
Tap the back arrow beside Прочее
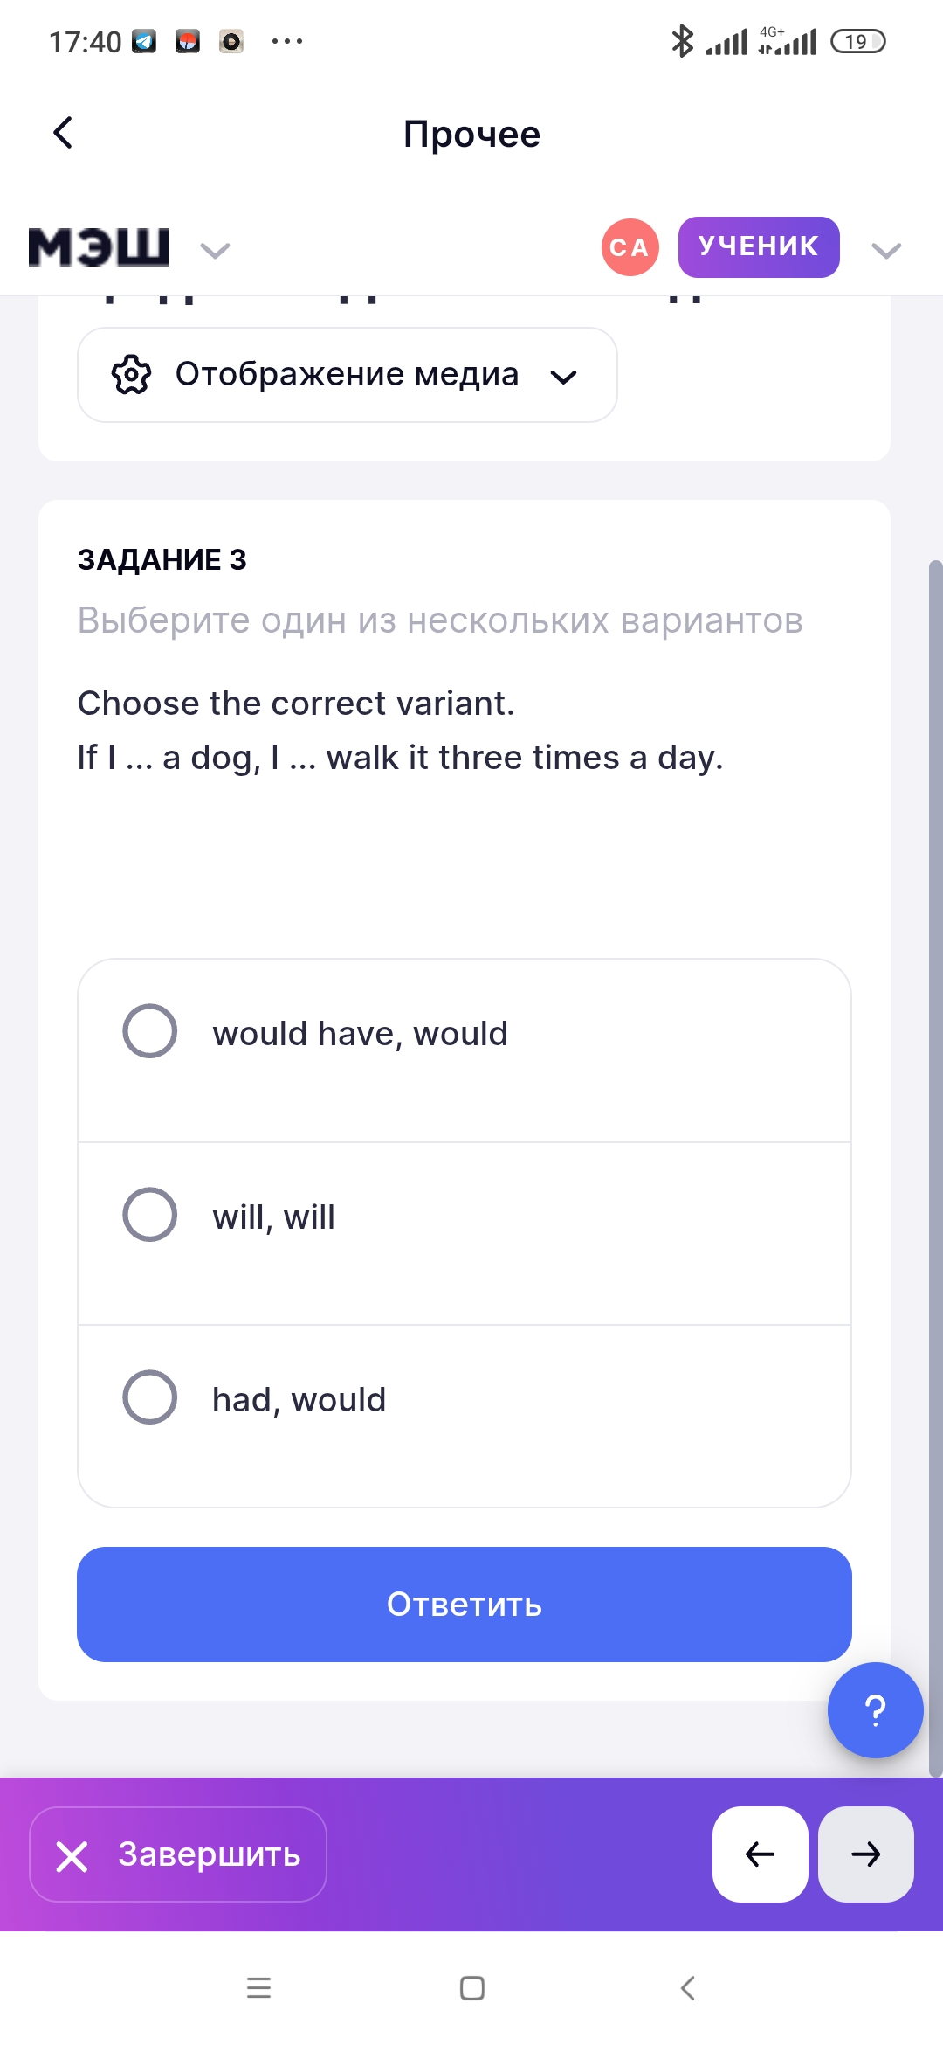[63, 133]
